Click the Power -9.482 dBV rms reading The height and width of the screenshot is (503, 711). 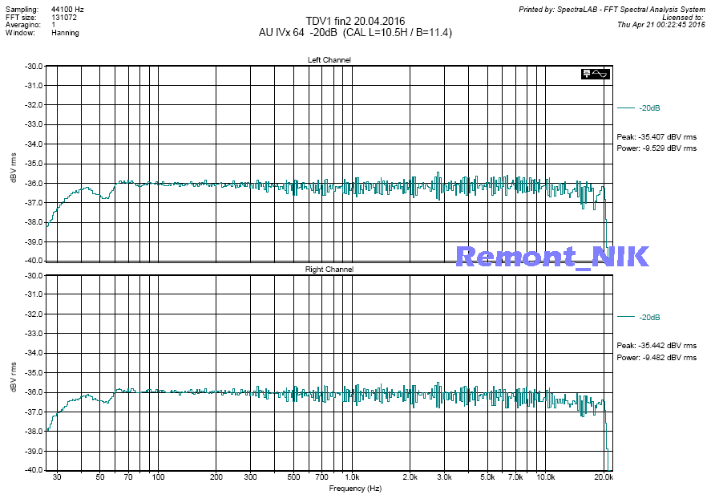[x=656, y=358]
